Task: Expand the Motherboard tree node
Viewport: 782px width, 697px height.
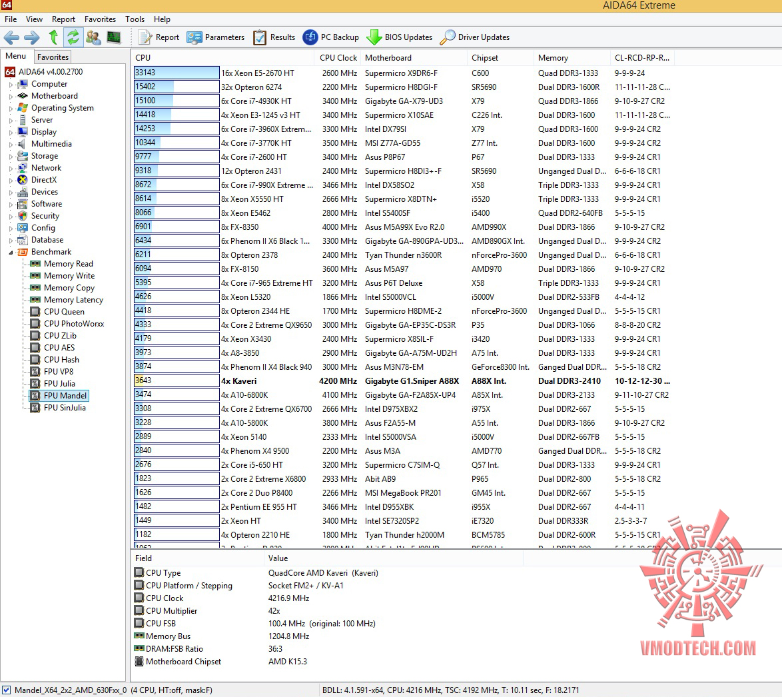Action: click(x=11, y=97)
